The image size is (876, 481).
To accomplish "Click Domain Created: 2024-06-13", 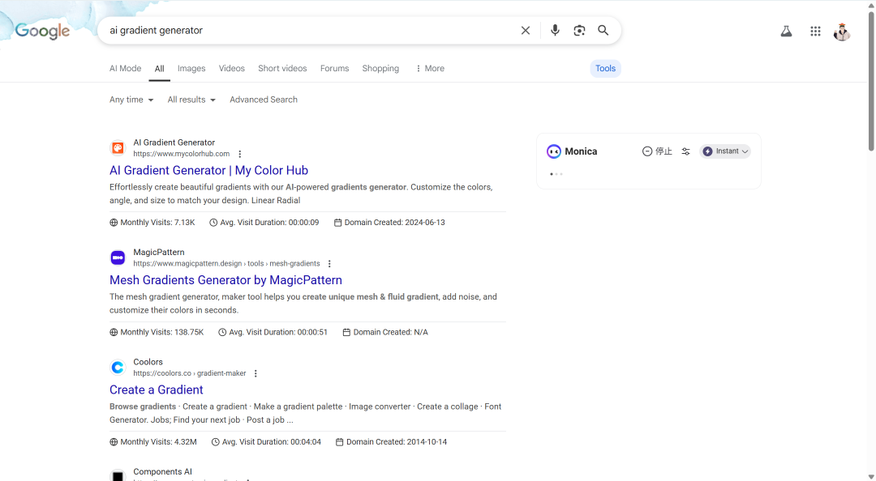I will (x=389, y=223).
